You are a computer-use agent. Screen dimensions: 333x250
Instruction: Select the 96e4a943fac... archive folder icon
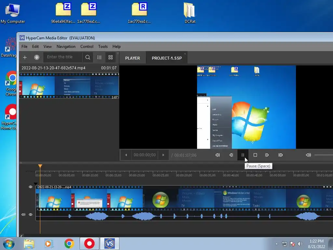tap(63, 13)
